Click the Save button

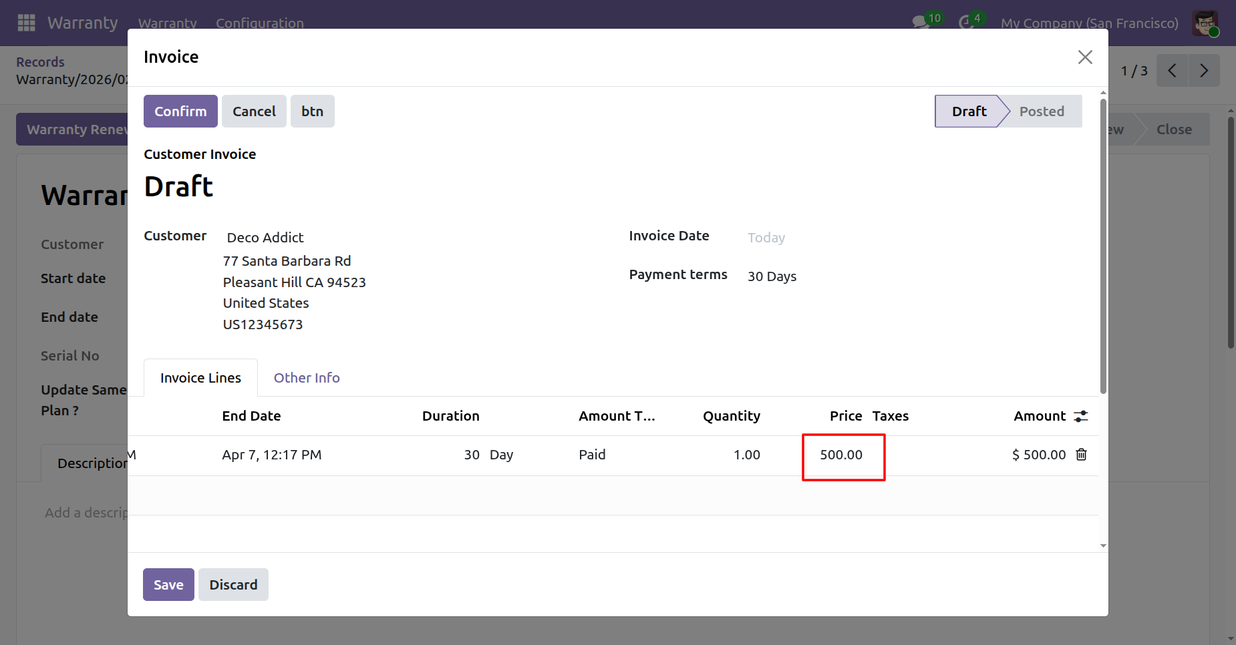[x=168, y=585]
